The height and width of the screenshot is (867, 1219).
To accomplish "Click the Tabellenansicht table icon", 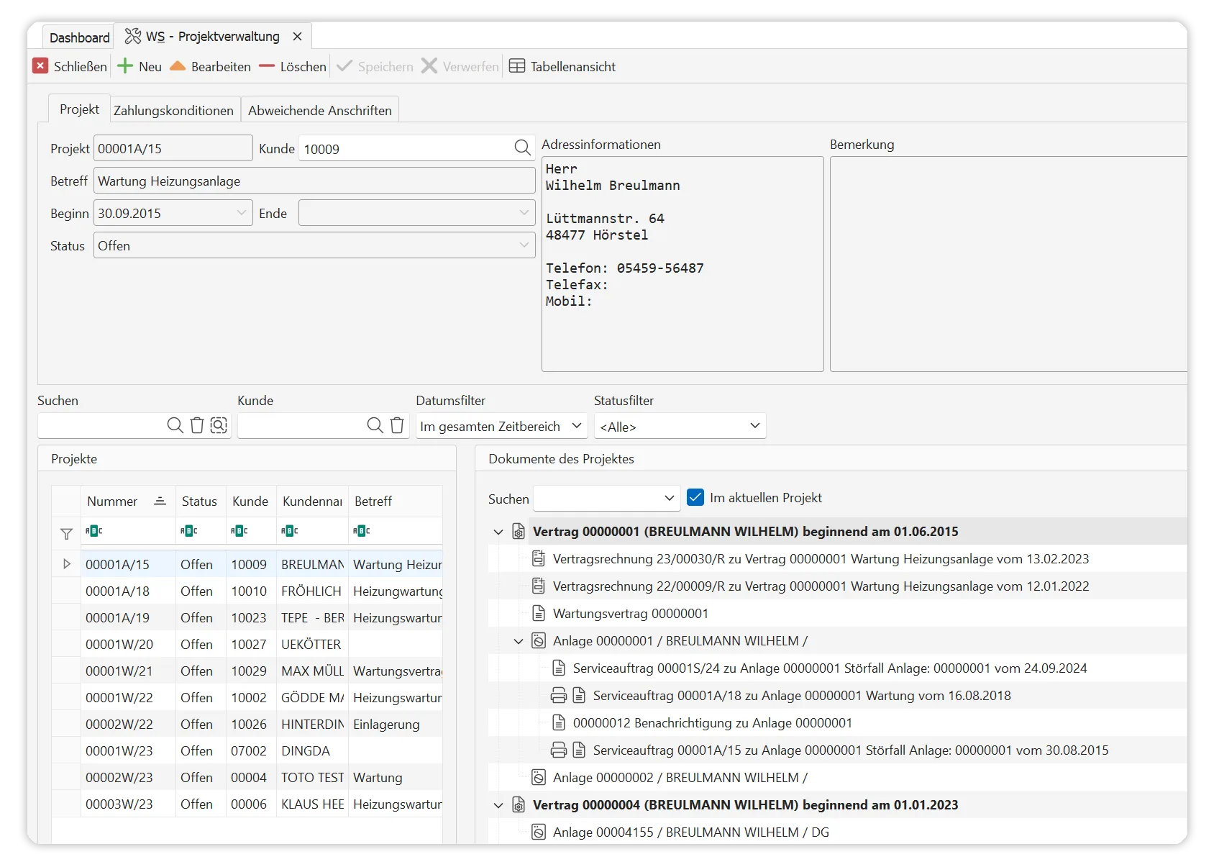I will pos(517,66).
